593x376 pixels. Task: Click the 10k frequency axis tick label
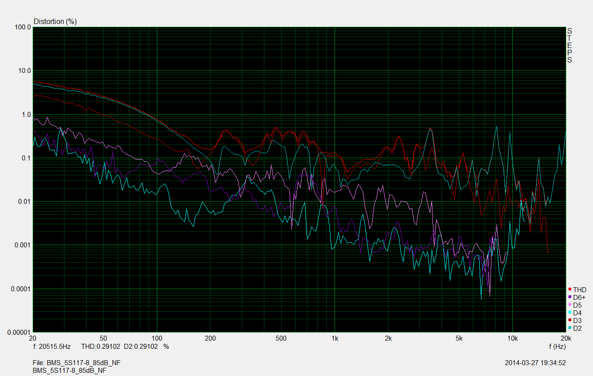click(x=512, y=338)
